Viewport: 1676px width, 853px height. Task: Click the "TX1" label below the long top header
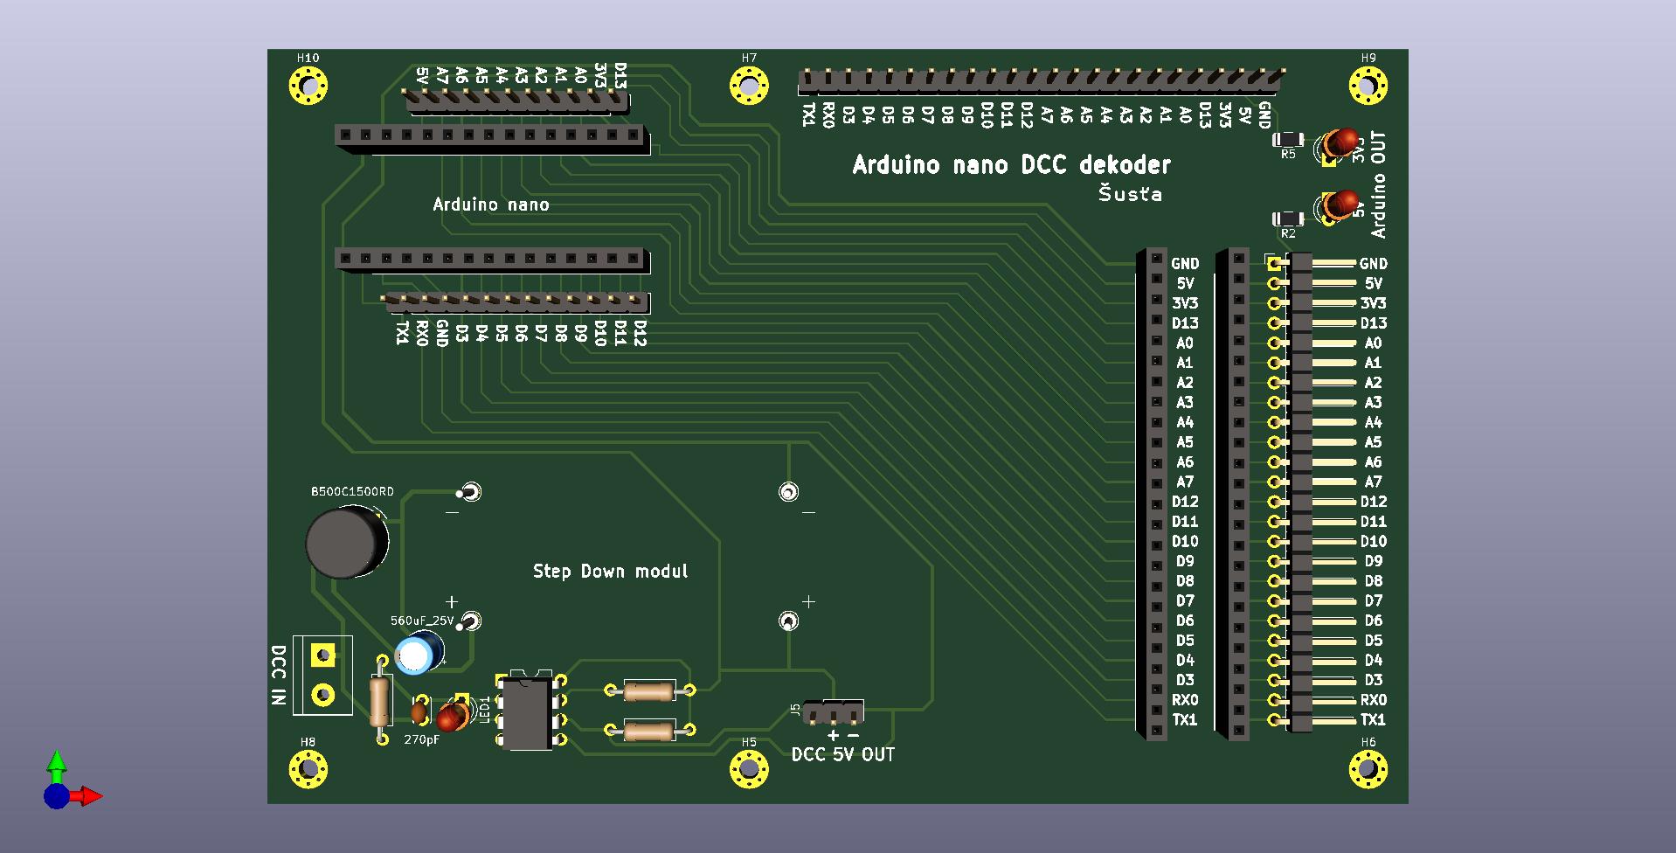(x=810, y=114)
